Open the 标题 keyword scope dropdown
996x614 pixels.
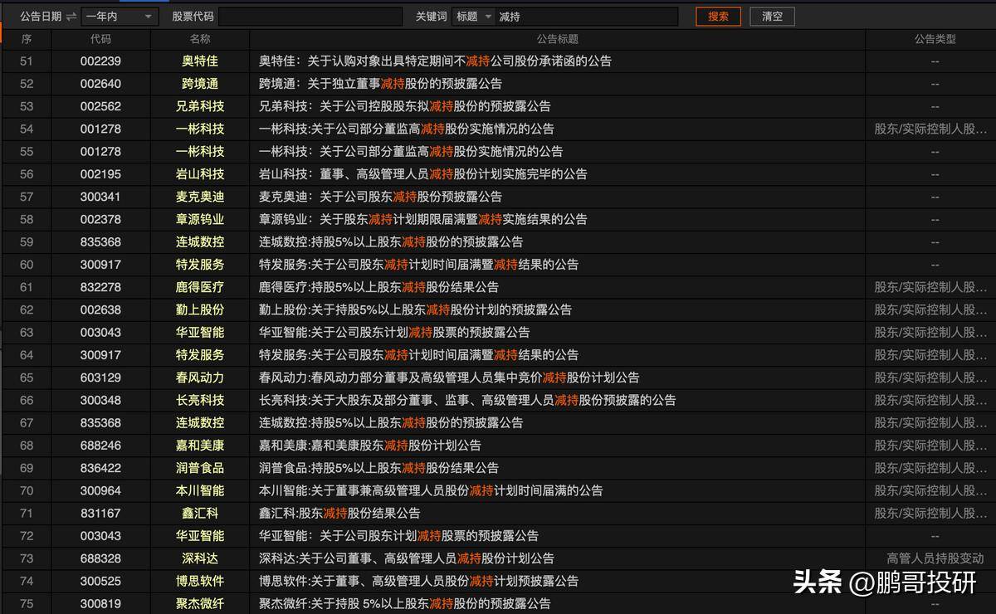[x=475, y=16]
